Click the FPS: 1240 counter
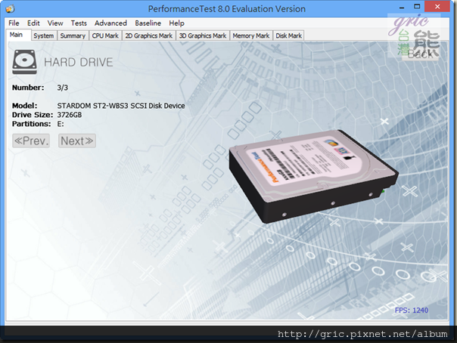 [x=412, y=311]
